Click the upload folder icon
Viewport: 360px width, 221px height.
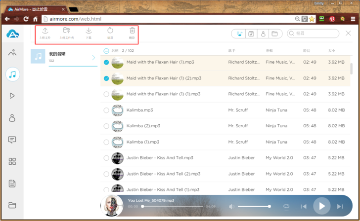67,33
